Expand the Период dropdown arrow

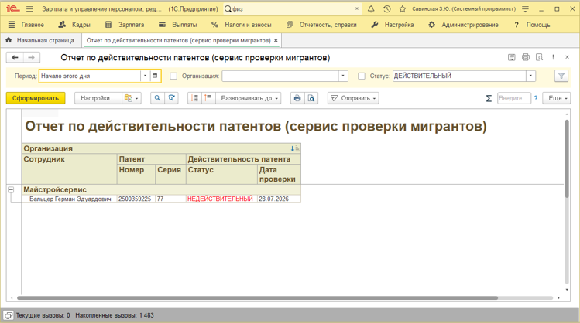pyautogui.click(x=146, y=76)
